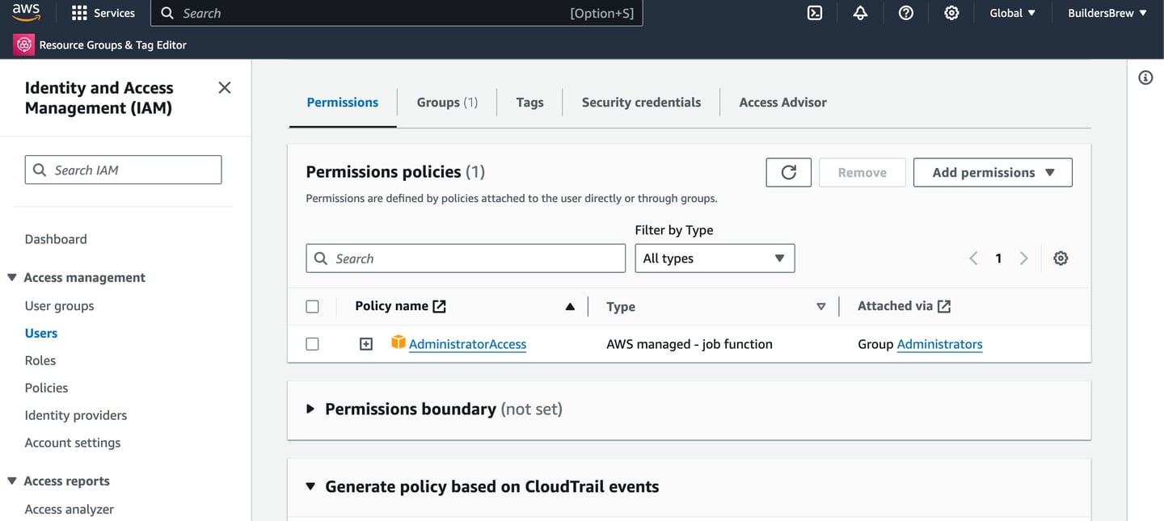The image size is (1164, 521).
Task: Open the Access Advisor tab
Action: [x=782, y=103]
